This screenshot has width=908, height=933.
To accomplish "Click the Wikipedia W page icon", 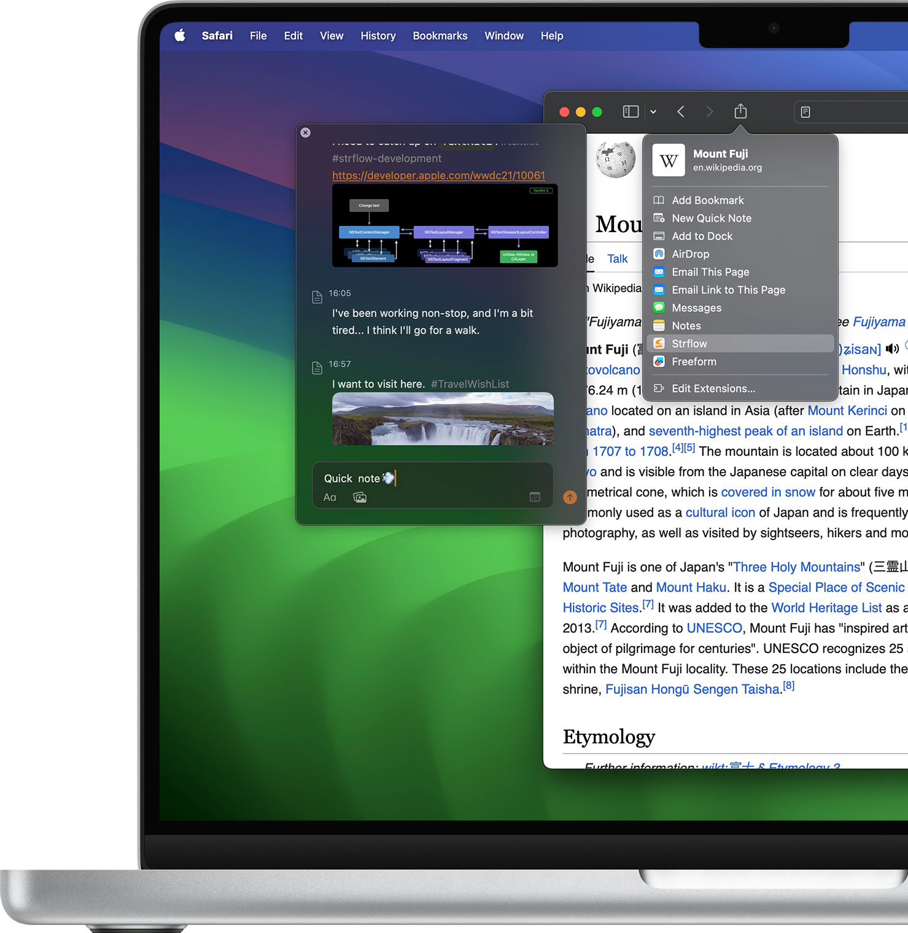I will click(x=669, y=160).
